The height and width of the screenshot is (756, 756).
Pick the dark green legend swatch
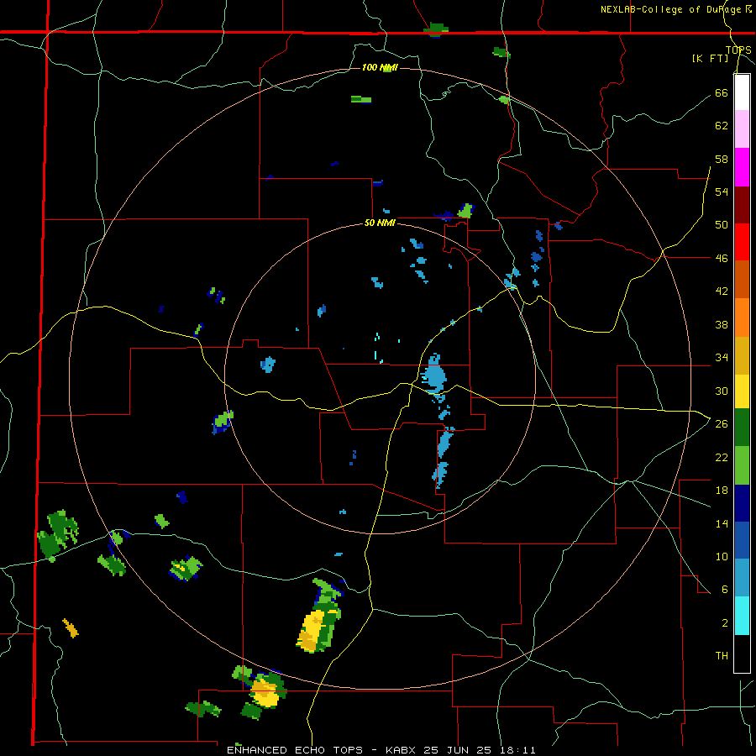coord(742,428)
